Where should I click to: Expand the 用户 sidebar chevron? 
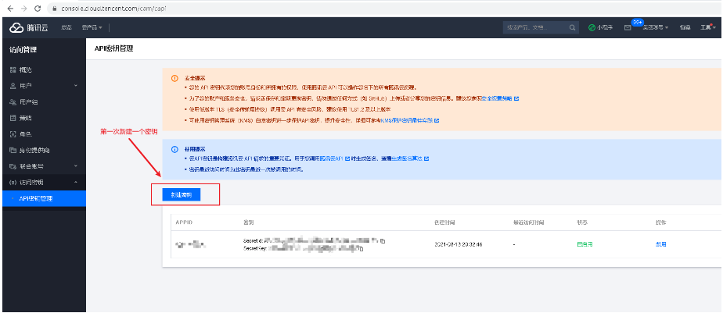(x=76, y=86)
